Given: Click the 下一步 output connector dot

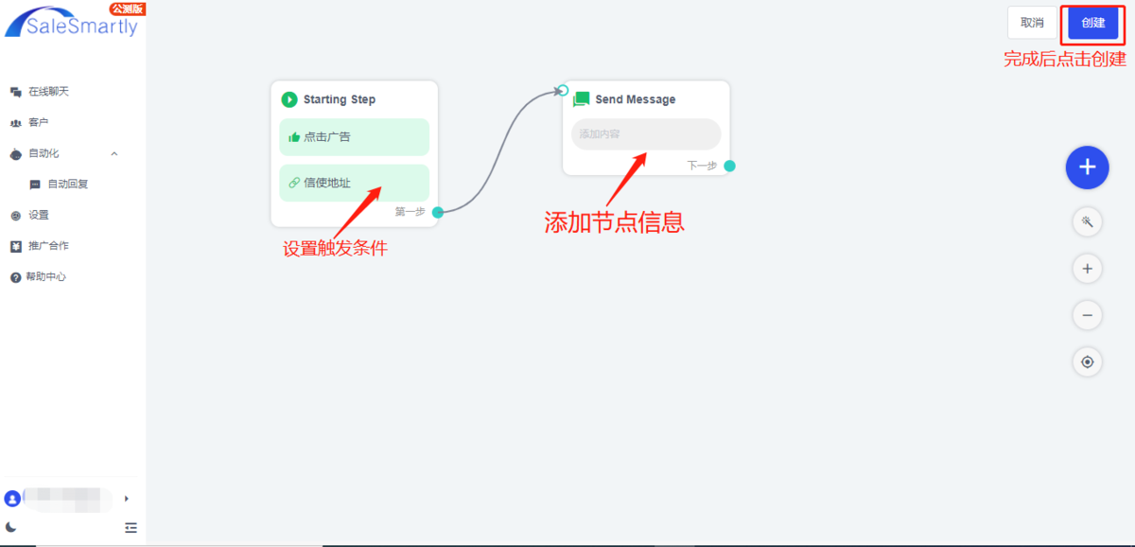Looking at the screenshot, I should (x=729, y=166).
